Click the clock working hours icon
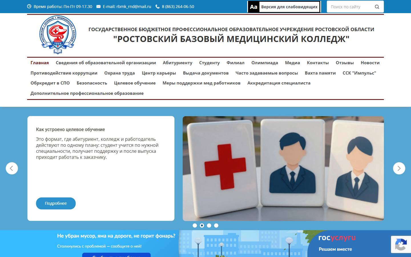The width and height of the screenshot is (411, 257). (x=29, y=7)
